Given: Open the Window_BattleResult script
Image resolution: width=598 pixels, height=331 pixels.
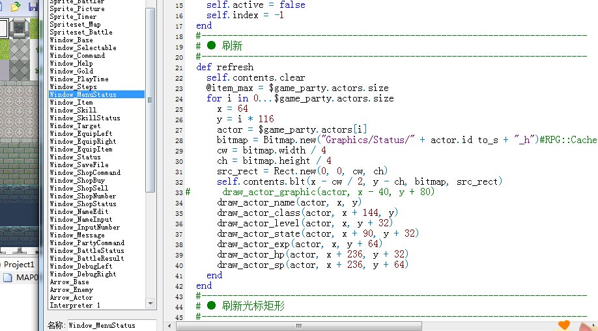Looking at the screenshot, I should point(87,259).
